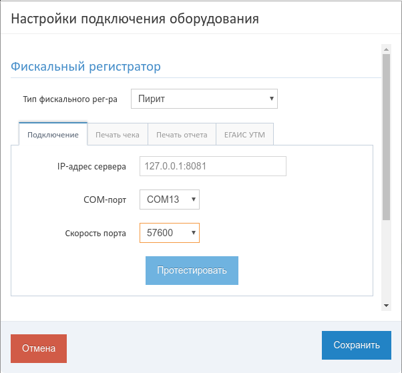
Task: Click the vertical scrollbar thumb
Action: tap(386, 137)
